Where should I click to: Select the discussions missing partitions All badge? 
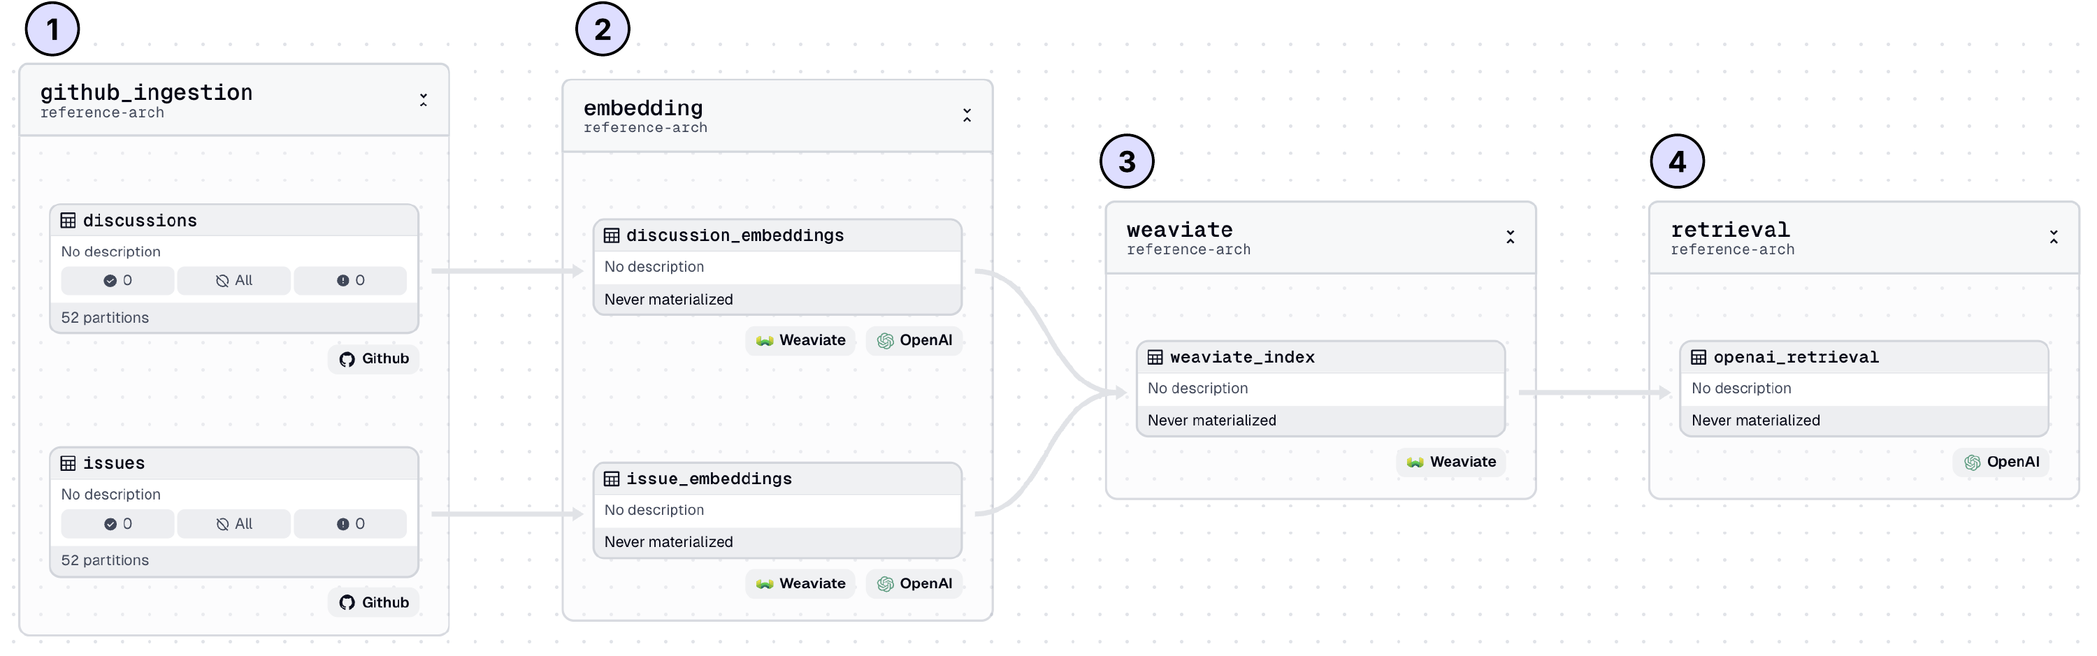[233, 281]
